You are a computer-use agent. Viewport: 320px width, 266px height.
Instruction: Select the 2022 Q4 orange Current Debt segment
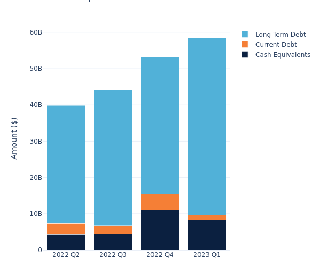point(160,202)
